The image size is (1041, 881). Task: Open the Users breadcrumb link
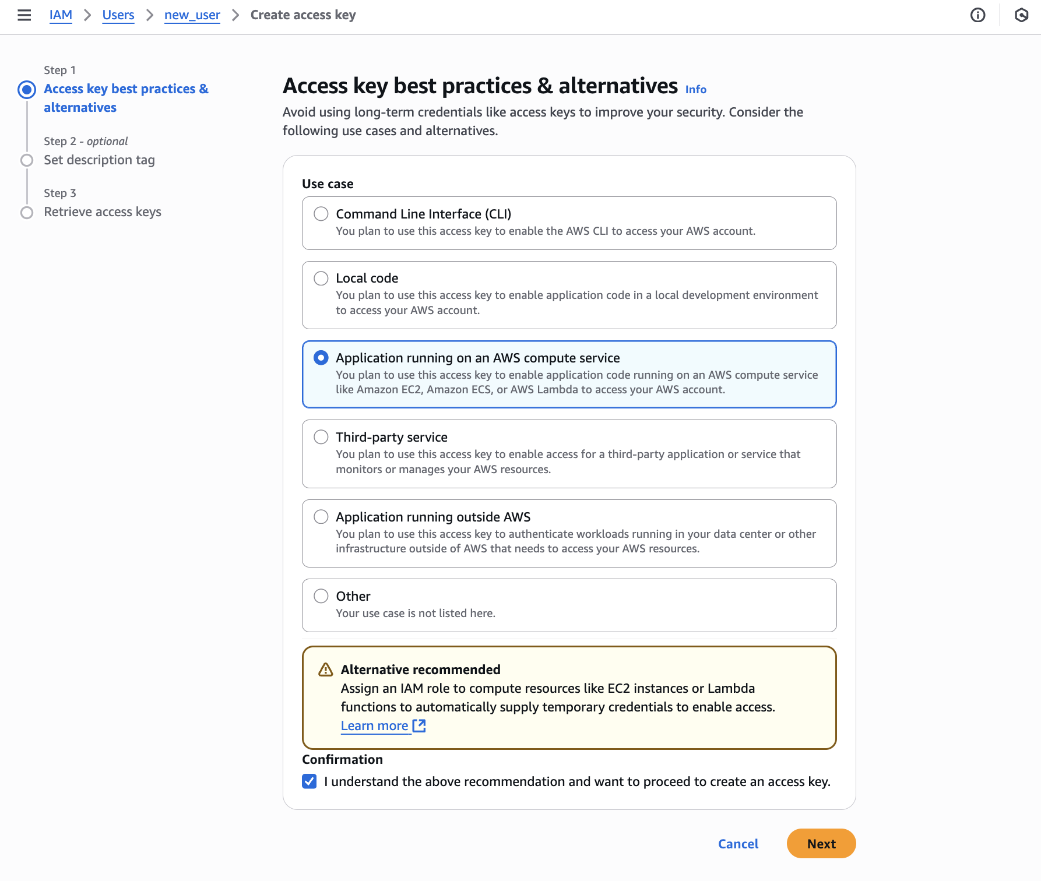pyautogui.click(x=118, y=15)
